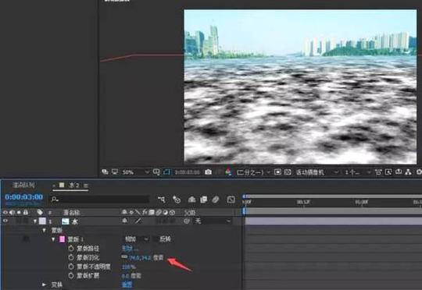Toggle pixel aspect ratio correction icon
422x290 pixels.
tap(378, 172)
